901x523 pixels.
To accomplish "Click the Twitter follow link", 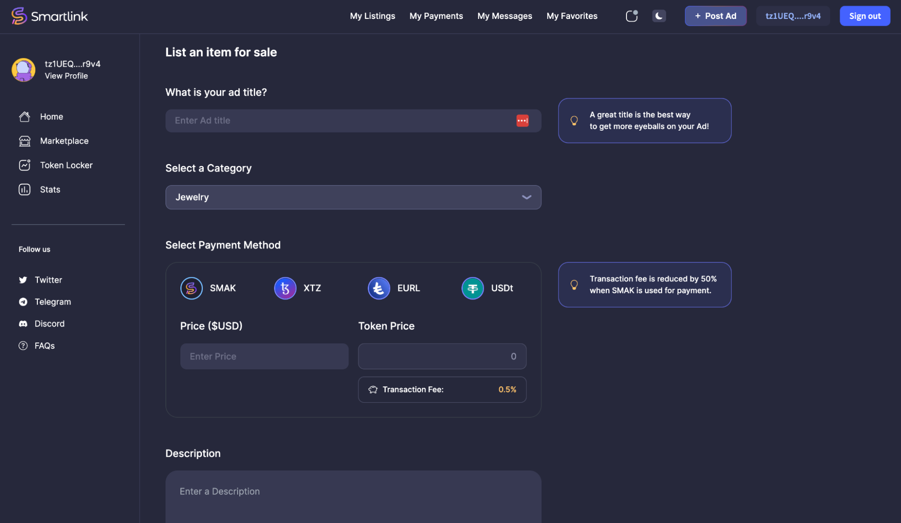I will (x=48, y=280).
